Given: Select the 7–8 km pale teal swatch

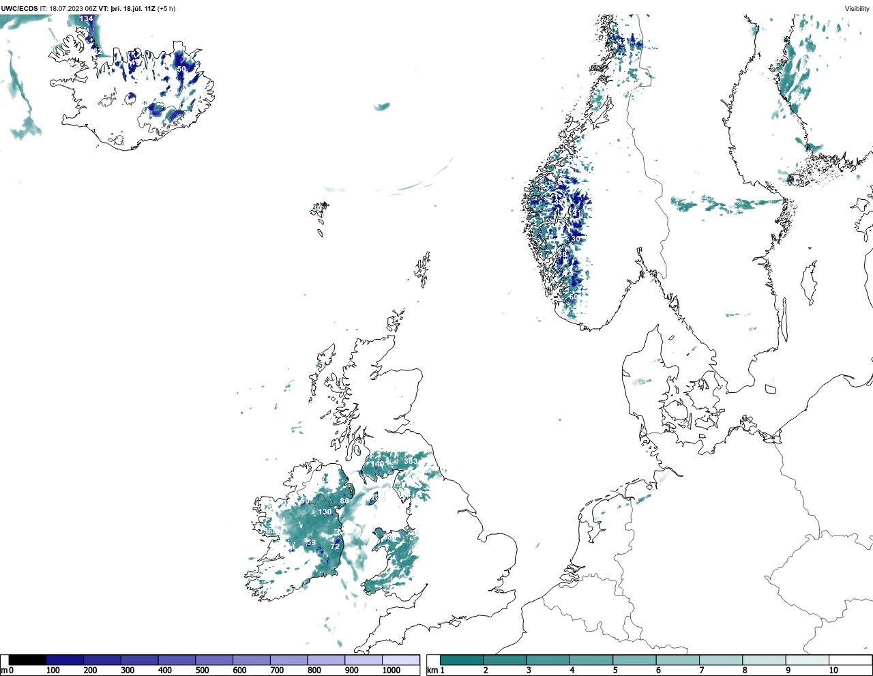Looking at the screenshot, I should pyautogui.click(x=721, y=660).
